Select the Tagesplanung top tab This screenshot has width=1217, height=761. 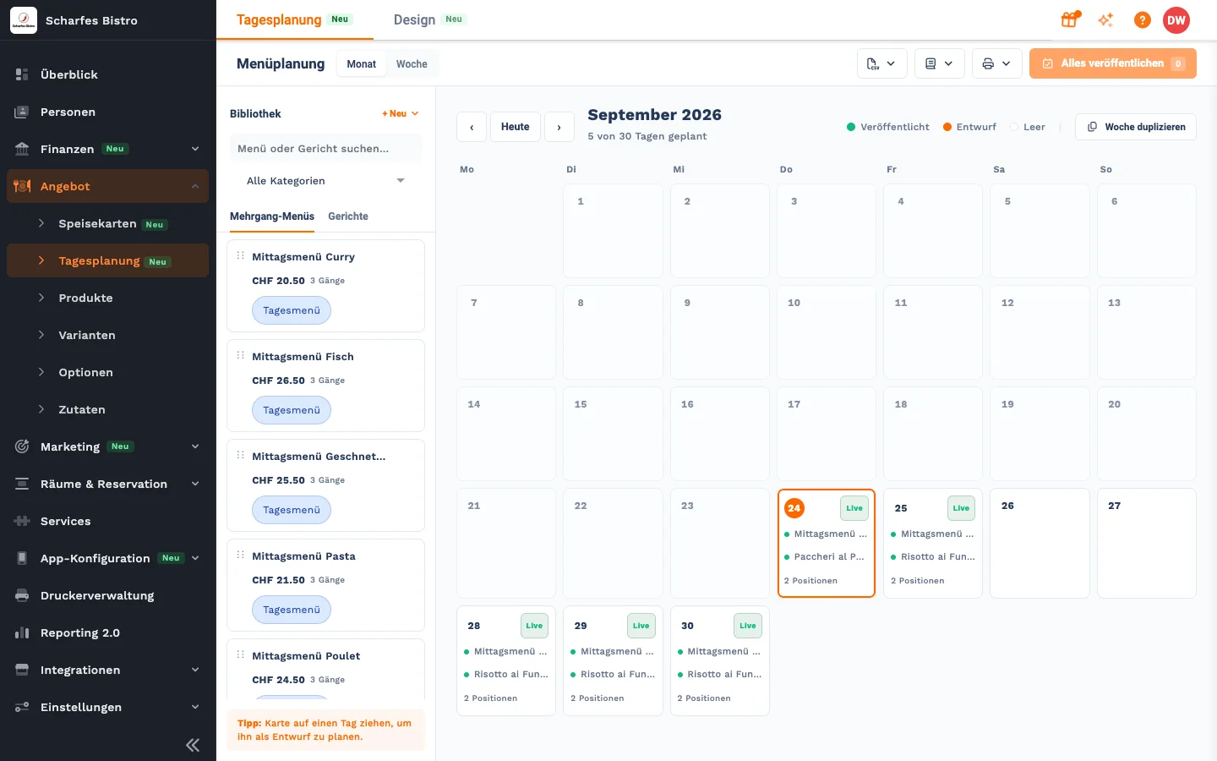(x=294, y=19)
